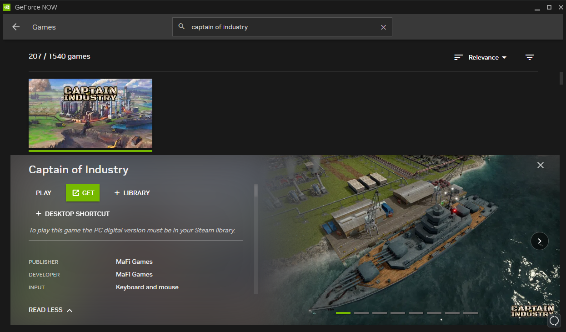Clear the search text with X icon
This screenshot has height=332, width=566.
(383, 27)
